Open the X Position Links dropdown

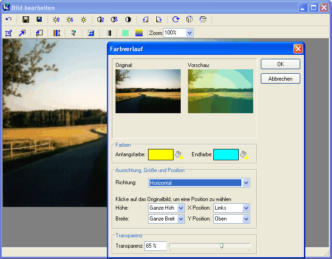tap(246, 208)
